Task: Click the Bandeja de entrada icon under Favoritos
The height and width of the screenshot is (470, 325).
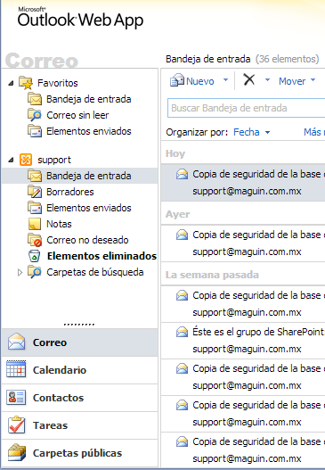Action: coord(35,99)
